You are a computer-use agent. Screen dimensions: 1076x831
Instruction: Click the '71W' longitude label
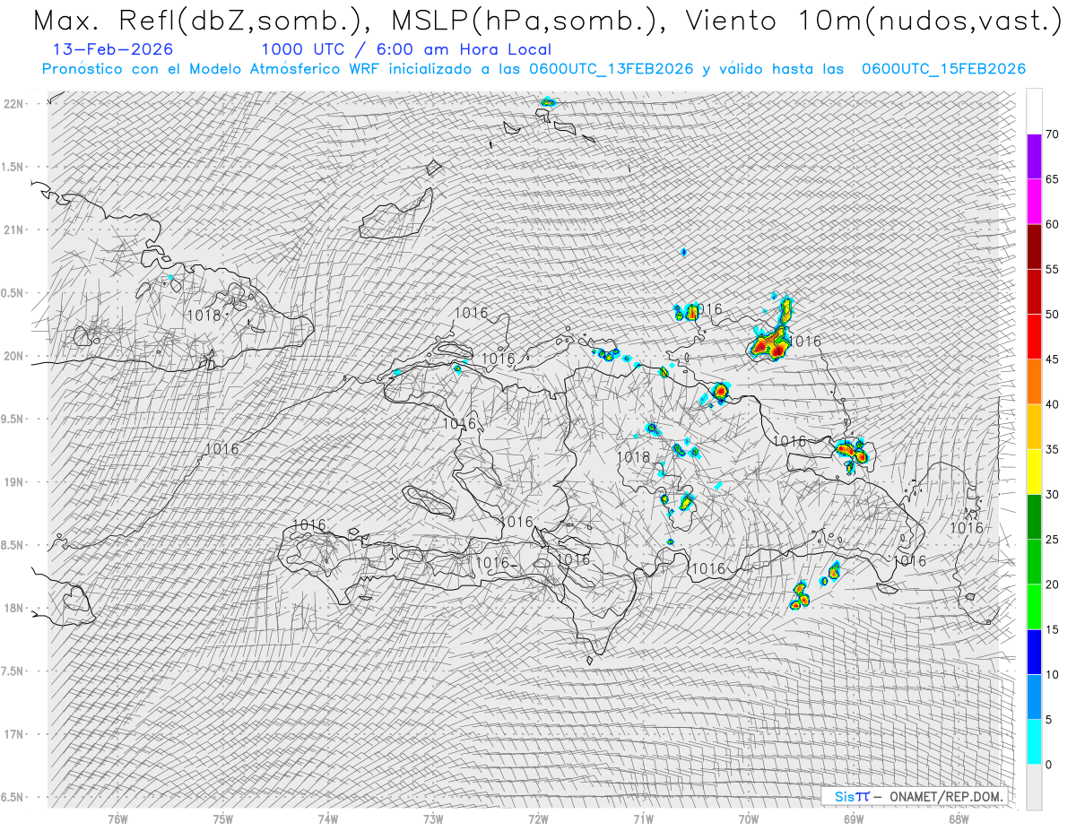point(643,818)
